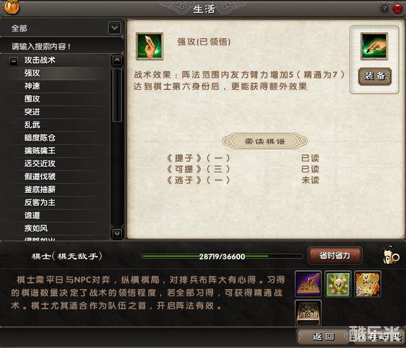The height and width of the screenshot is (348, 406).
Task: Click the 强攻 hand skill icon
Action: (x=150, y=47)
